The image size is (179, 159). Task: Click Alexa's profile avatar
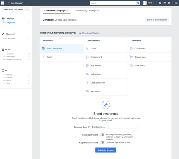[145, 3]
